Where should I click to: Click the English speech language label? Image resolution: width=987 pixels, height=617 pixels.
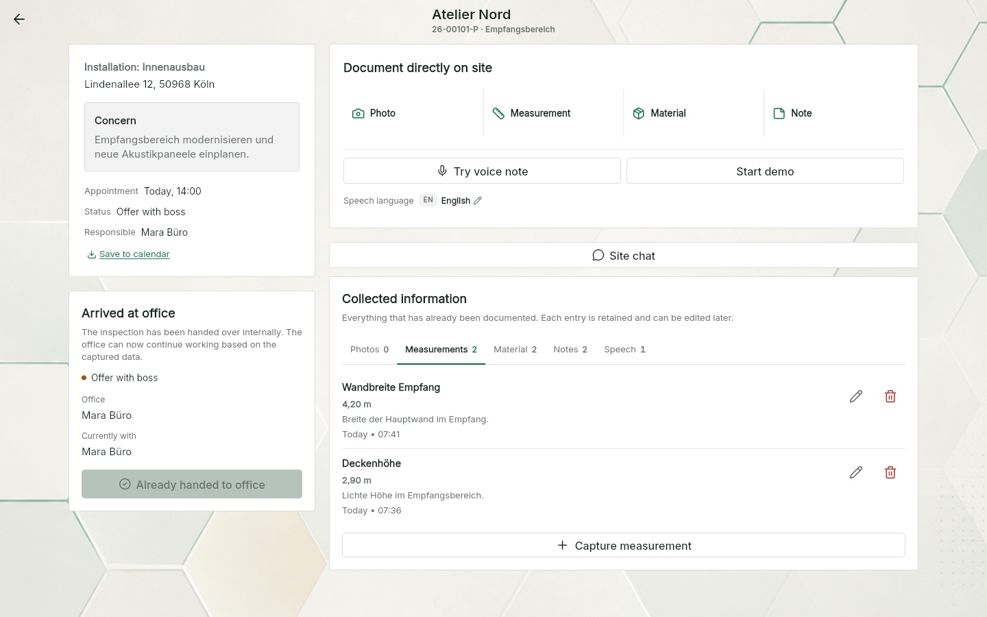coord(456,201)
